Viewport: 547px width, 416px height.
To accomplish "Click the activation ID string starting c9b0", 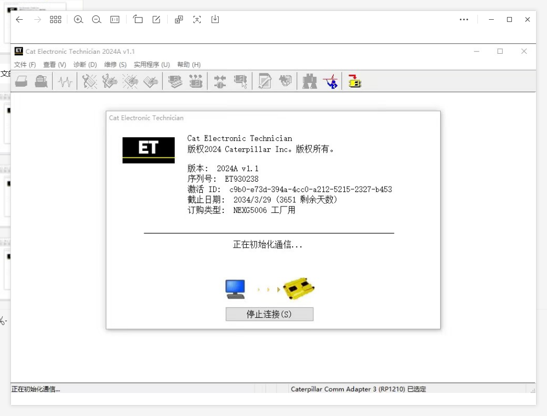I will tap(310, 189).
